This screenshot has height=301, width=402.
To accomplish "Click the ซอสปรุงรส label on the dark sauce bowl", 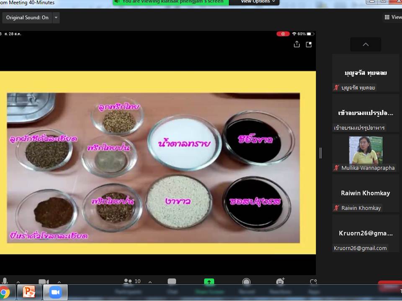I will pyautogui.click(x=255, y=202).
